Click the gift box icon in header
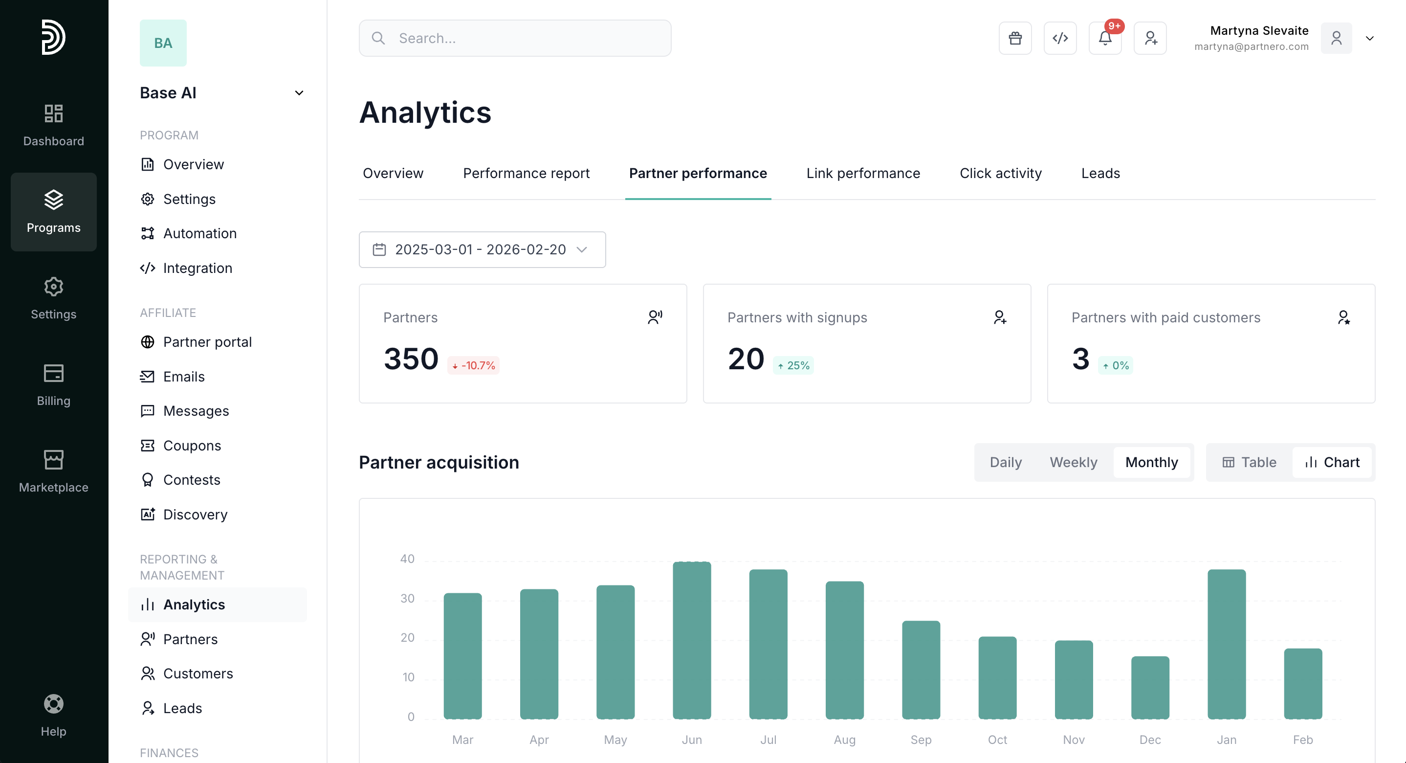The height and width of the screenshot is (763, 1406). coord(1014,38)
